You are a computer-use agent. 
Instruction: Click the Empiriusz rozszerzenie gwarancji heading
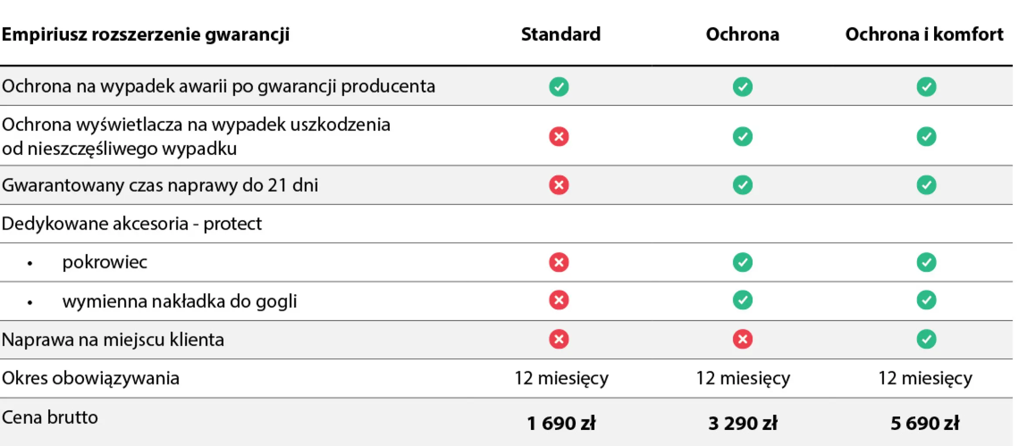(x=145, y=34)
